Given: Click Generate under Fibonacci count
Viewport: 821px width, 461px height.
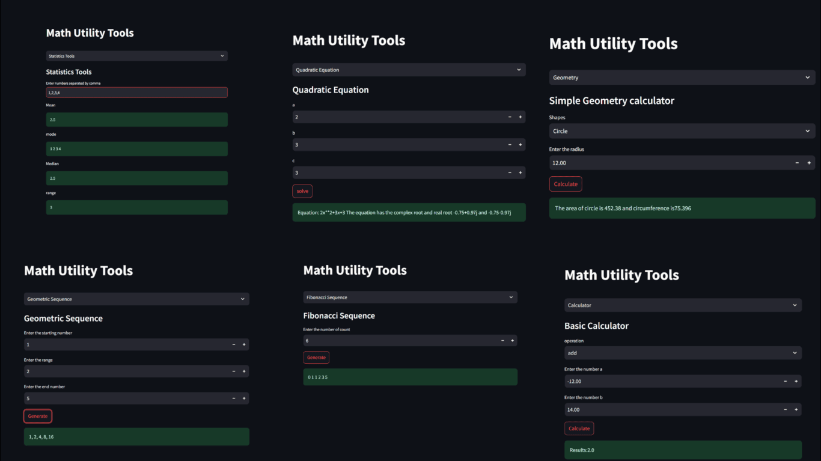Looking at the screenshot, I should click(316, 358).
